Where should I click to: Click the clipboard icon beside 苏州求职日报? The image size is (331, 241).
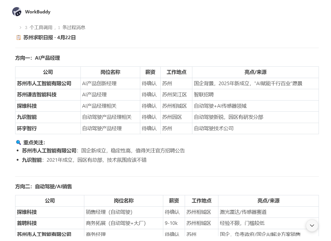click(x=18, y=38)
